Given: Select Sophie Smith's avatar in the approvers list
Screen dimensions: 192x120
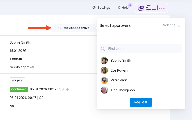Looking at the screenshot, I should point(104,61).
